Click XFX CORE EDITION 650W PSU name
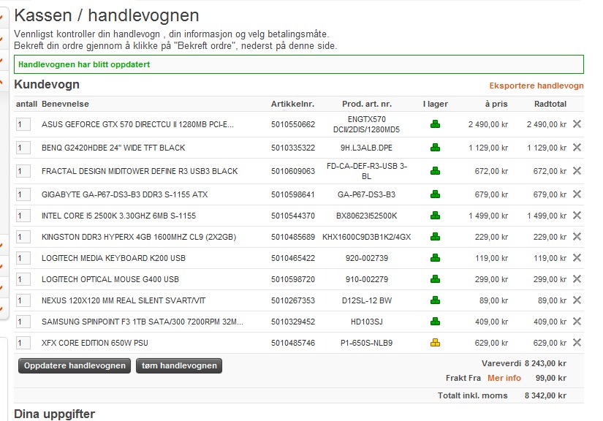This screenshot has width=603, height=421. click(x=94, y=343)
